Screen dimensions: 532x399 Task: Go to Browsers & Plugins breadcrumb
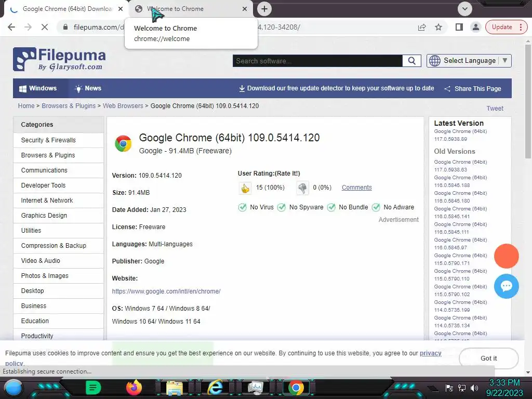pyautogui.click(x=69, y=106)
